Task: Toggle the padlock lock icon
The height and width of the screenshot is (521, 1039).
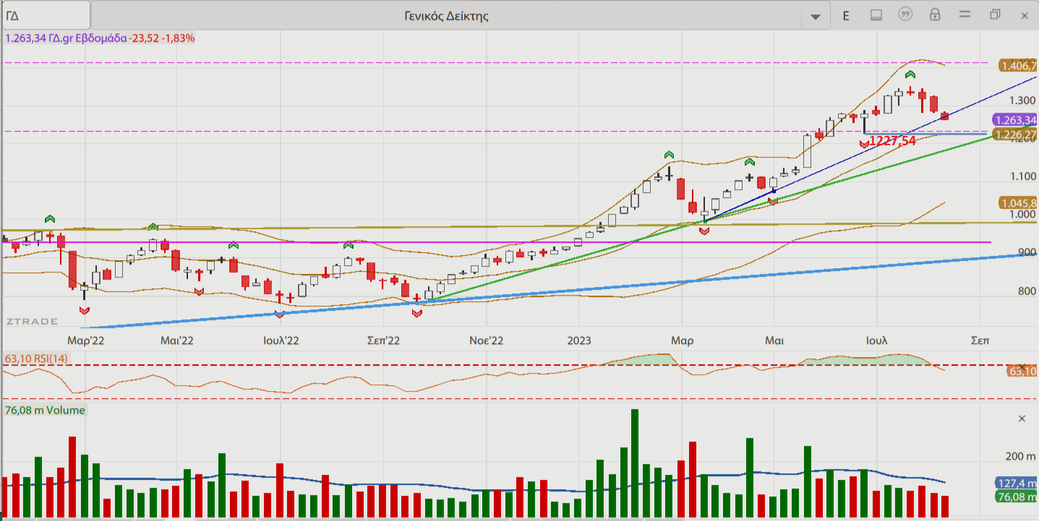Action: [935, 14]
